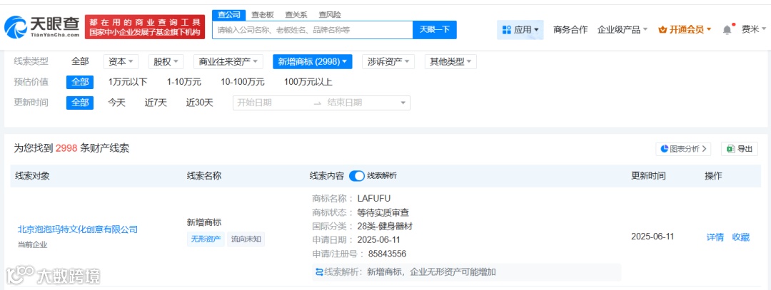Expand the 商业往来资产 filter dropdown

pyautogui.click(x=228, y=61)
